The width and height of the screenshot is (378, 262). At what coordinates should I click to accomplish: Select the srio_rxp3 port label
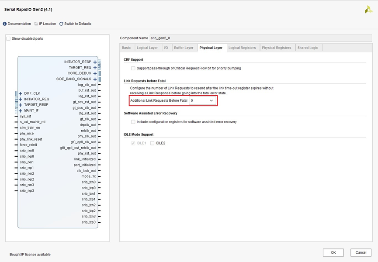(x=27, y=191)
